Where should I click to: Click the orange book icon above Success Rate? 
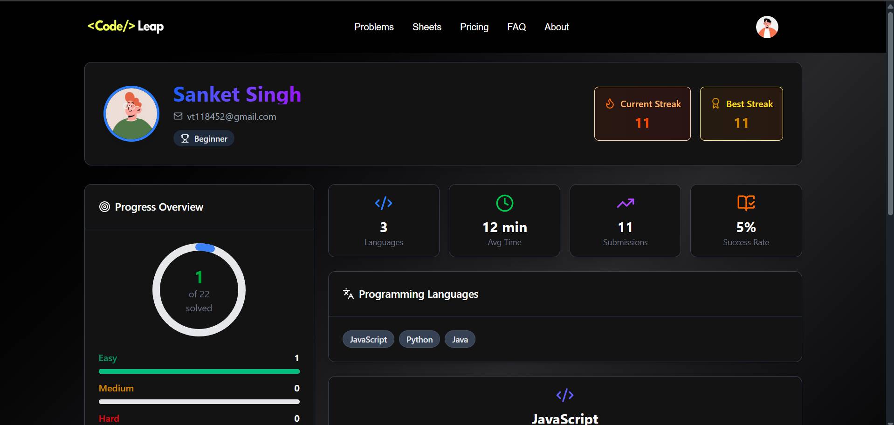(x=746, y=203)
